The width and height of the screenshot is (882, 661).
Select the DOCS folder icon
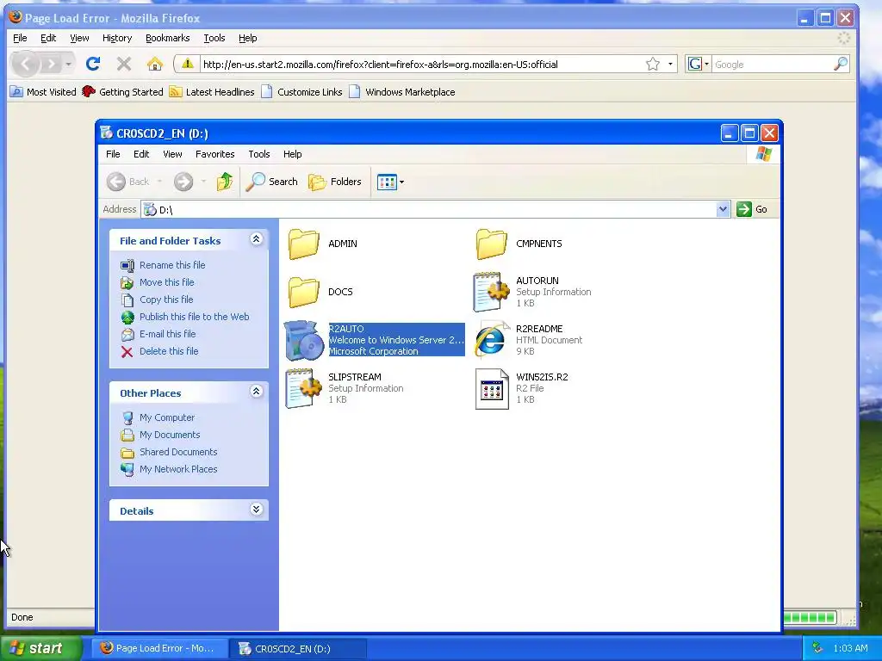coord(304,293)
